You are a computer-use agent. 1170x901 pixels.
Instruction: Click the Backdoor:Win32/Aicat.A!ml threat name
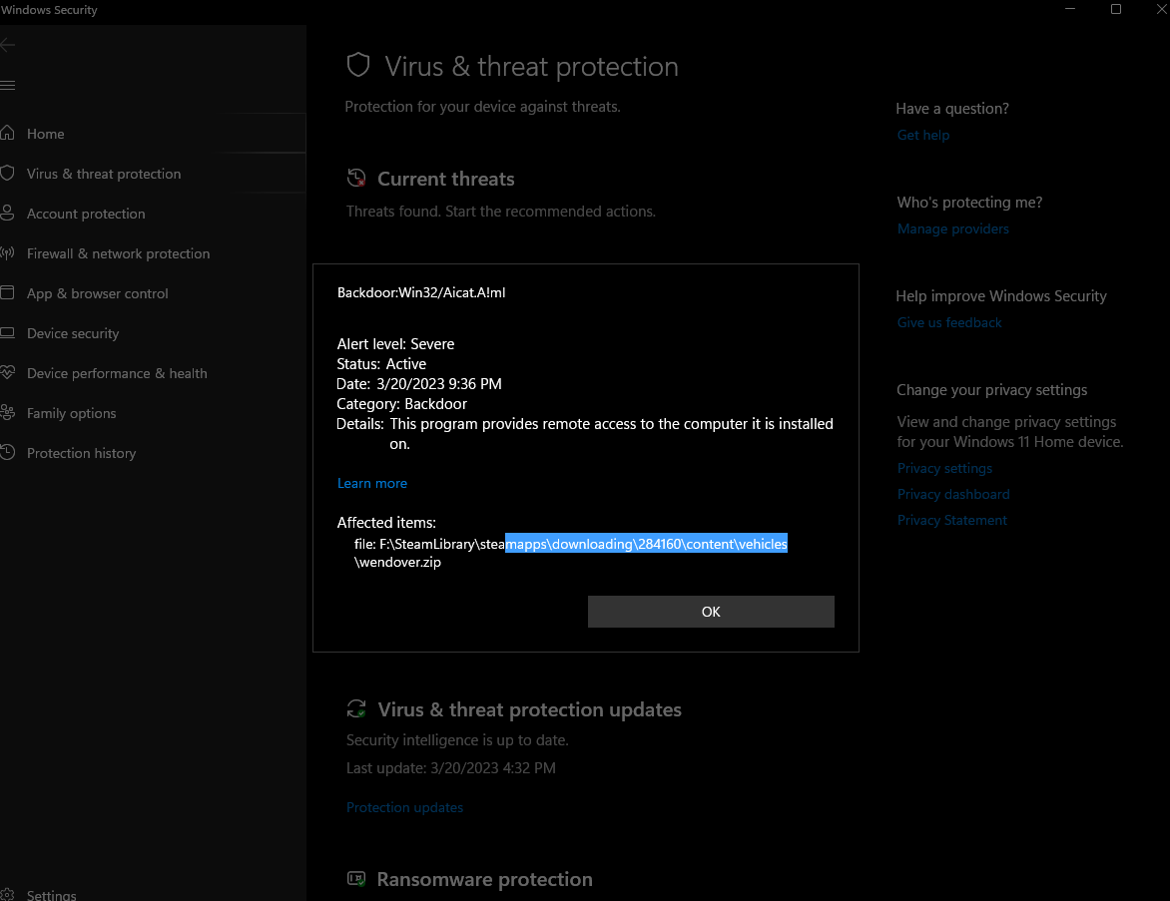421,292
